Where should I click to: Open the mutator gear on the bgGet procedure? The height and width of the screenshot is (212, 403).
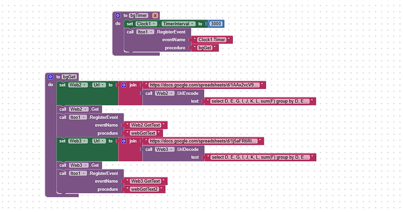pyautogui.click(x=50, y=77)
